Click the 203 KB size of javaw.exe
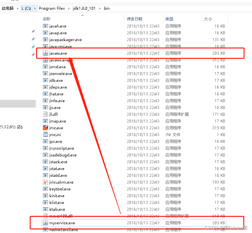The height and width of the screenshot is (233, 252). pyautogui.click(x=218, y=53)
